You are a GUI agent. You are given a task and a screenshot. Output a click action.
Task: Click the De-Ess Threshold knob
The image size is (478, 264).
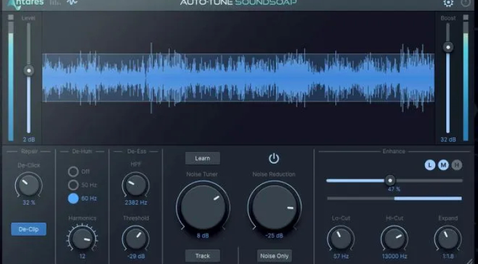[136, 239]
